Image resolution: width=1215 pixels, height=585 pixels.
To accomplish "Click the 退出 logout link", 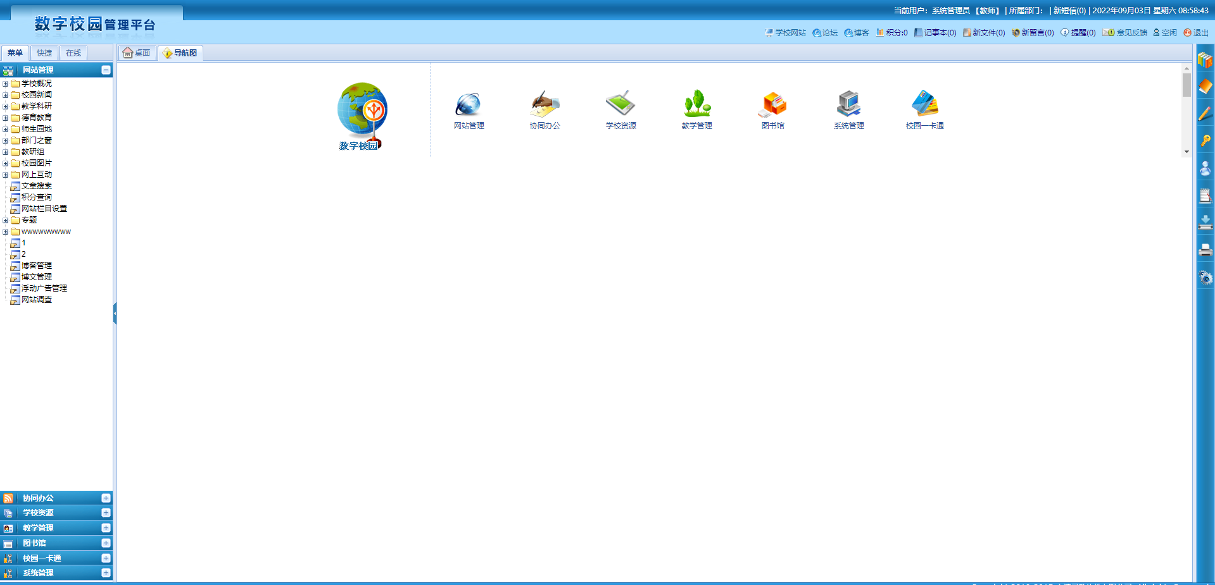I will (1196, 33).
